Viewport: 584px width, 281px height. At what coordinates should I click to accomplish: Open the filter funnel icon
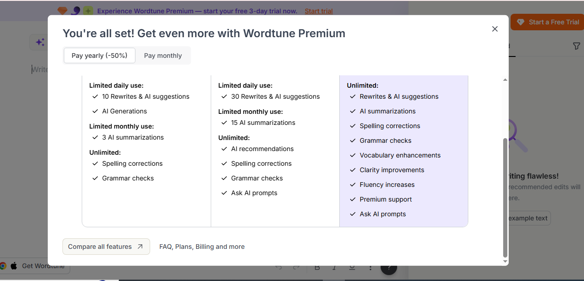tap(577, 46)
